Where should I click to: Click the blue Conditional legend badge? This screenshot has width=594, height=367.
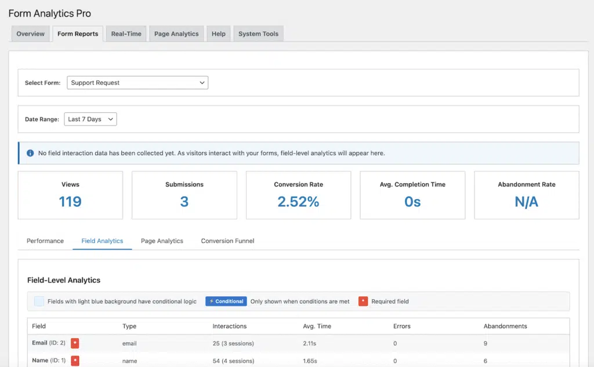pyautogui.click(x=226, y=301)
